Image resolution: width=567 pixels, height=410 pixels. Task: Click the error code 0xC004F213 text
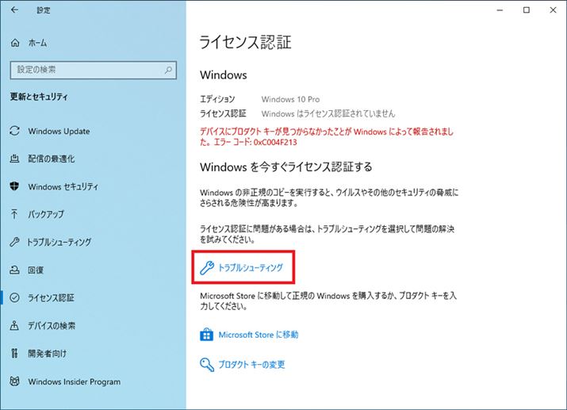pos(275,142)
